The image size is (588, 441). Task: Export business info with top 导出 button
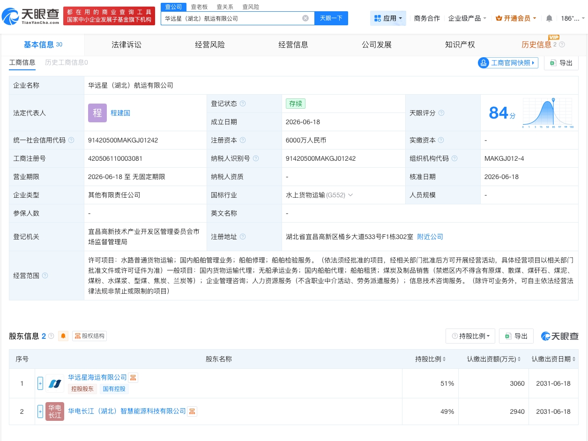pos(561,63)
